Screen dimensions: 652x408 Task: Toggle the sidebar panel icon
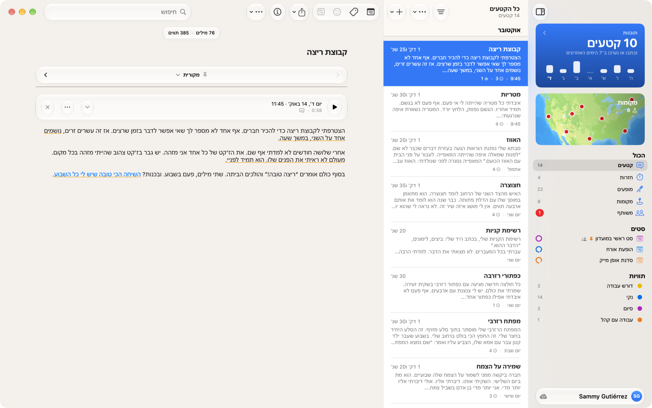tap(540, 12)
